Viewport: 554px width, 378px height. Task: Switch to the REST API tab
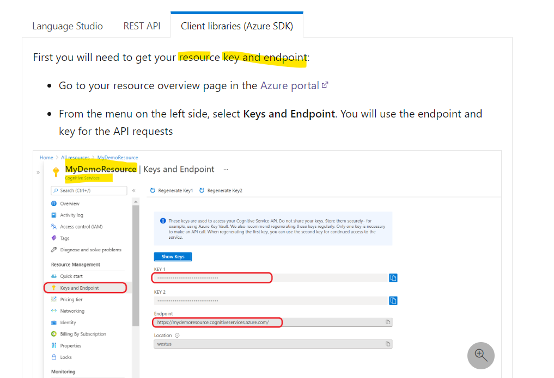click(x=142, y=26)
